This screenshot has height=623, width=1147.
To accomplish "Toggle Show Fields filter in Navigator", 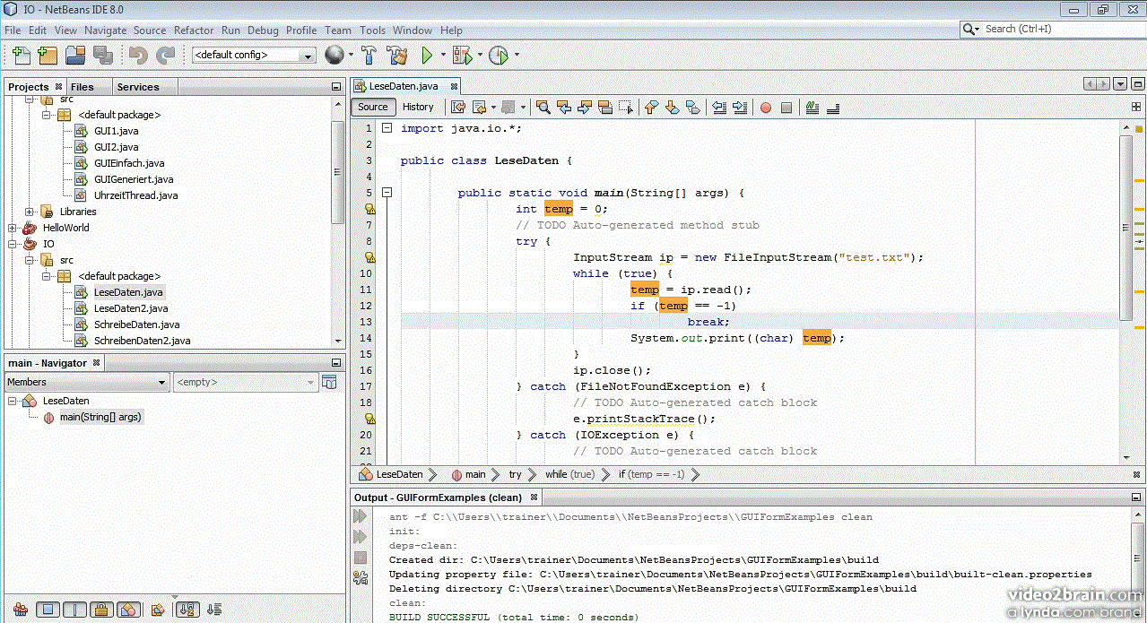I will pyautogui.click(x=48, y=610).
